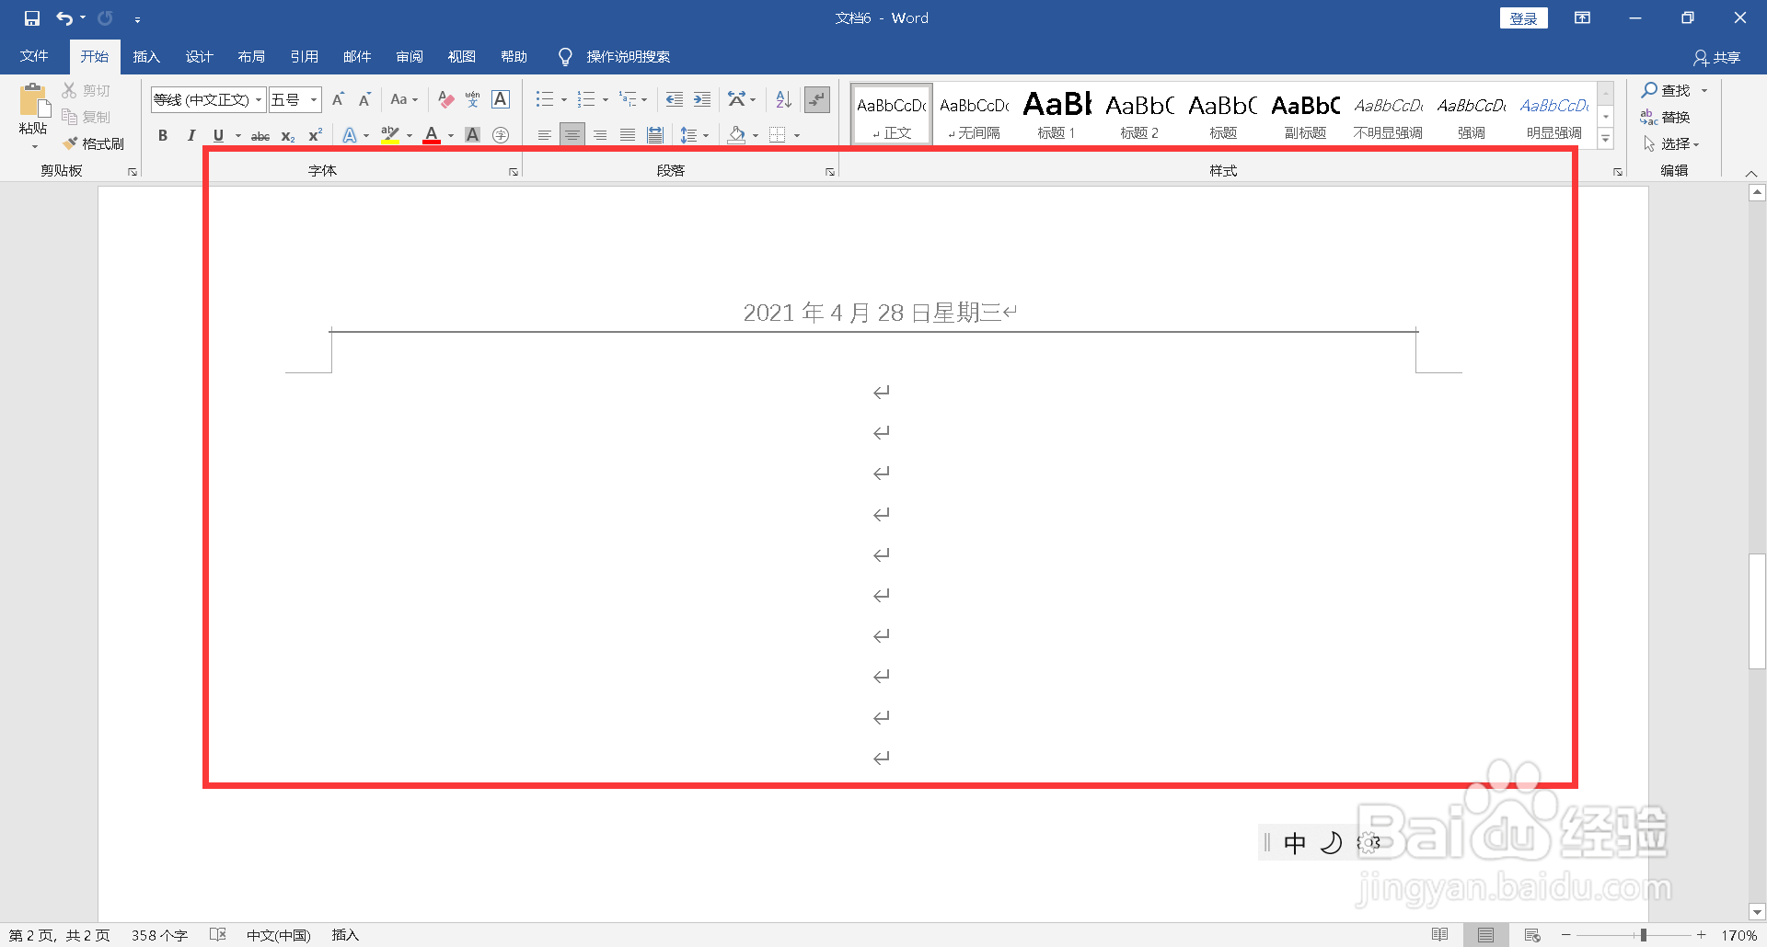Image resolution: width=1767 pixels, height=947 pixels.
Task: Clear all formatting from the selection
Action: [x=446, y=99]
